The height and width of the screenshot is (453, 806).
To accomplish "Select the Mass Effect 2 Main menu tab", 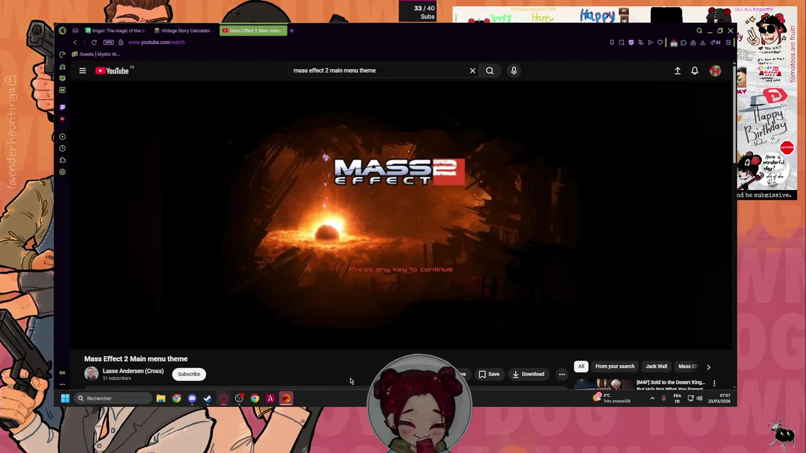I will 253,30.
